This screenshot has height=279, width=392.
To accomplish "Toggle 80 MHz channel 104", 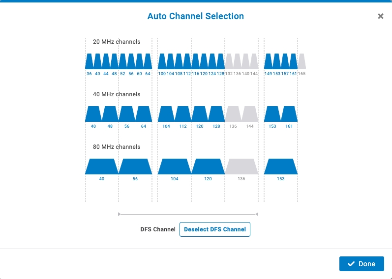I will 175,167.
